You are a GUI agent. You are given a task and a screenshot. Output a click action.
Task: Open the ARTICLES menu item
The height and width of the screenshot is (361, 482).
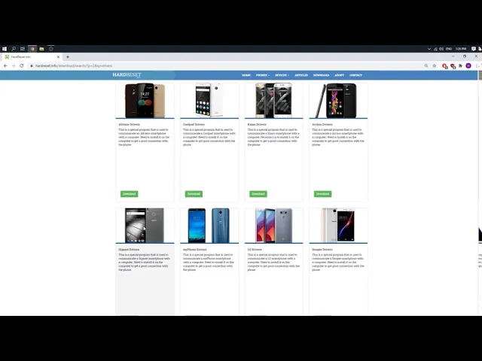(301, 75)
